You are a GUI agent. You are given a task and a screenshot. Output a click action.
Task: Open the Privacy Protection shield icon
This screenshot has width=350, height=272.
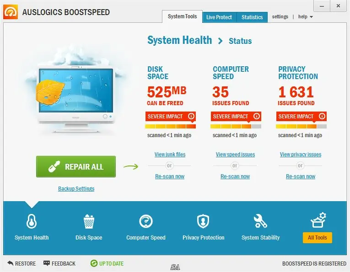[x=203, y=221]
